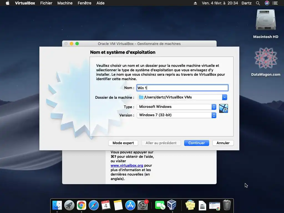Open the Fenêtre menu
This screenshot has height=213, width=284.
click(x=84, y=3)
